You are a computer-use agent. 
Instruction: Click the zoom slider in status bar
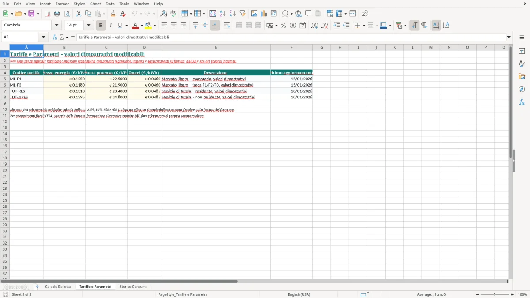pyautogui.click(x=495, y=294)
